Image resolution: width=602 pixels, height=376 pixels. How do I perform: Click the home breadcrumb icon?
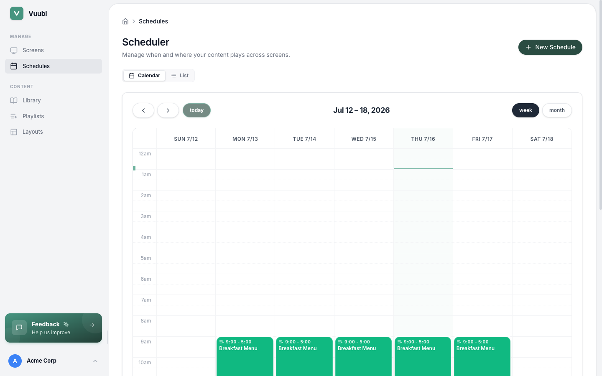click(x=125, y=21)
